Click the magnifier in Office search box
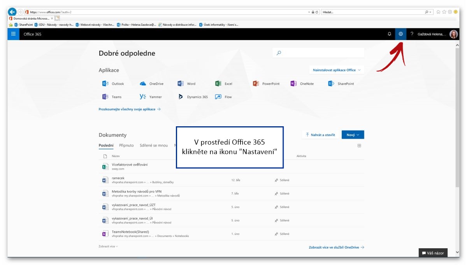 pyautogui.click(x=279, y=53)
